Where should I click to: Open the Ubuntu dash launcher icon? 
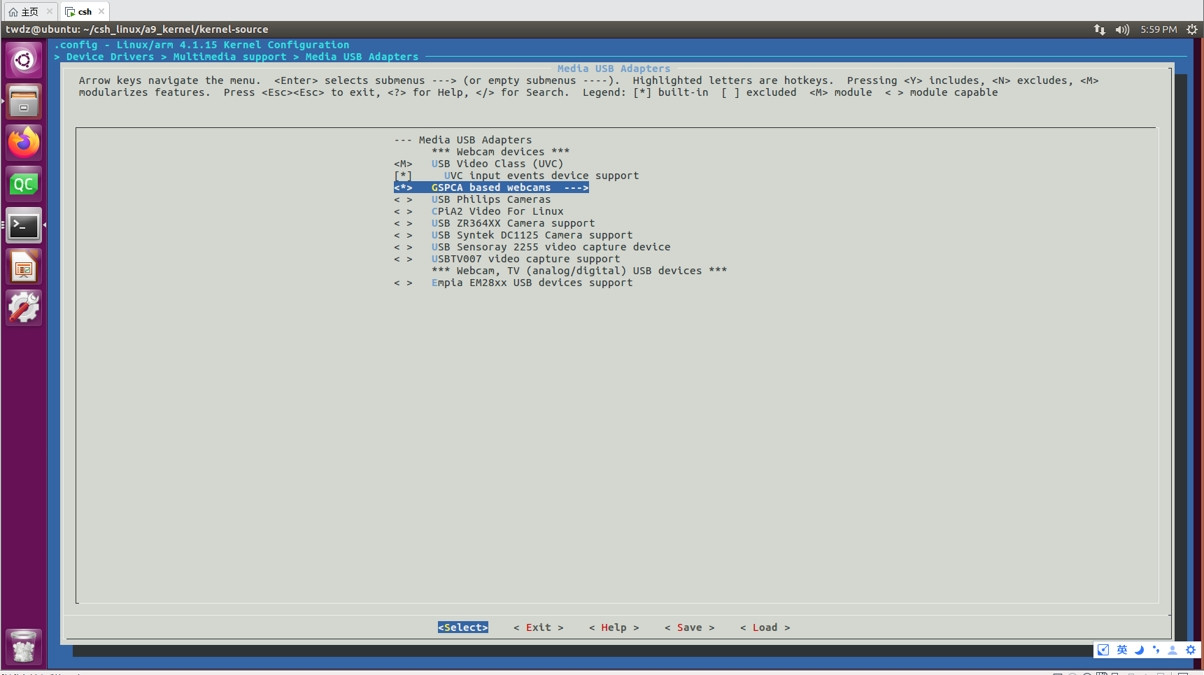[x=23, y=59]
